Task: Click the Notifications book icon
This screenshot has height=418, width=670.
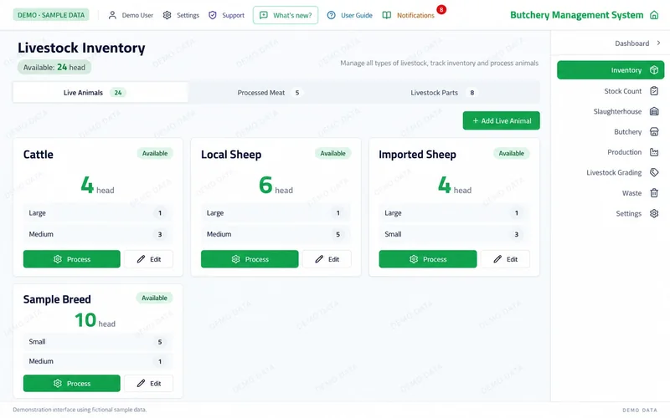Action: click(386, 15)
